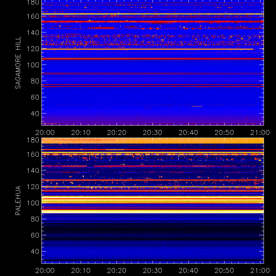Select the Sagamore Hill plot's 20:30 time label
This screenshot has width=276, height=276.
pyautogui.click(x=152, y=132)
